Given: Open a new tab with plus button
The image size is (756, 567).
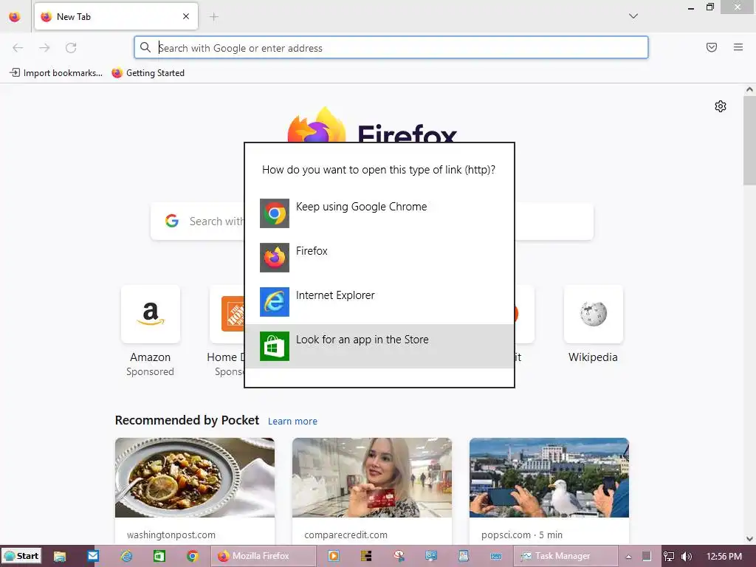Looking at the screenshot, I should (213, 17).
